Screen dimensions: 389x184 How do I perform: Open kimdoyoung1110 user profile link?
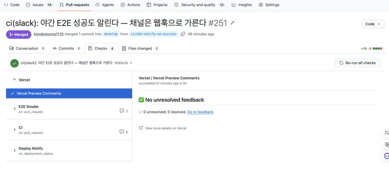point(49,34)
